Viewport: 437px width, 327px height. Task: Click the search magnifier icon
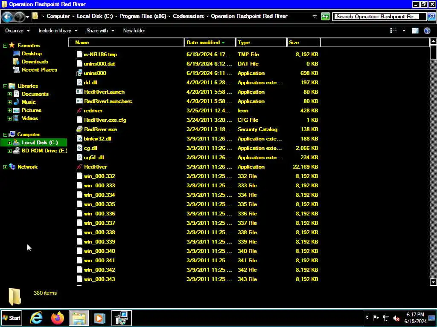[431, 17]
